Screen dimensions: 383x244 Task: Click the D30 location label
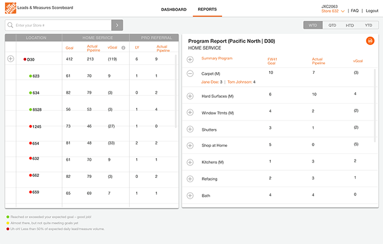tap(31, 59)
